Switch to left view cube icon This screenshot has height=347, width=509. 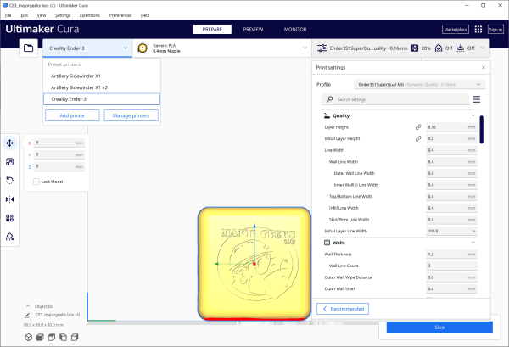click(63, 338)
